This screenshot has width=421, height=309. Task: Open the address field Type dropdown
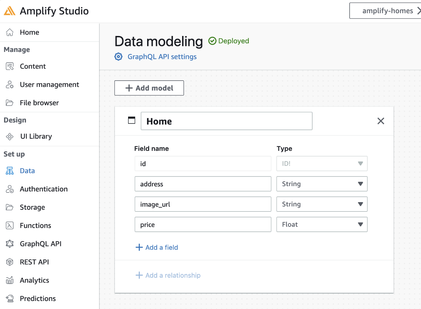(x=322, y=184)
